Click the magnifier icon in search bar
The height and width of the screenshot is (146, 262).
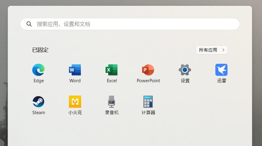point(29,24)
